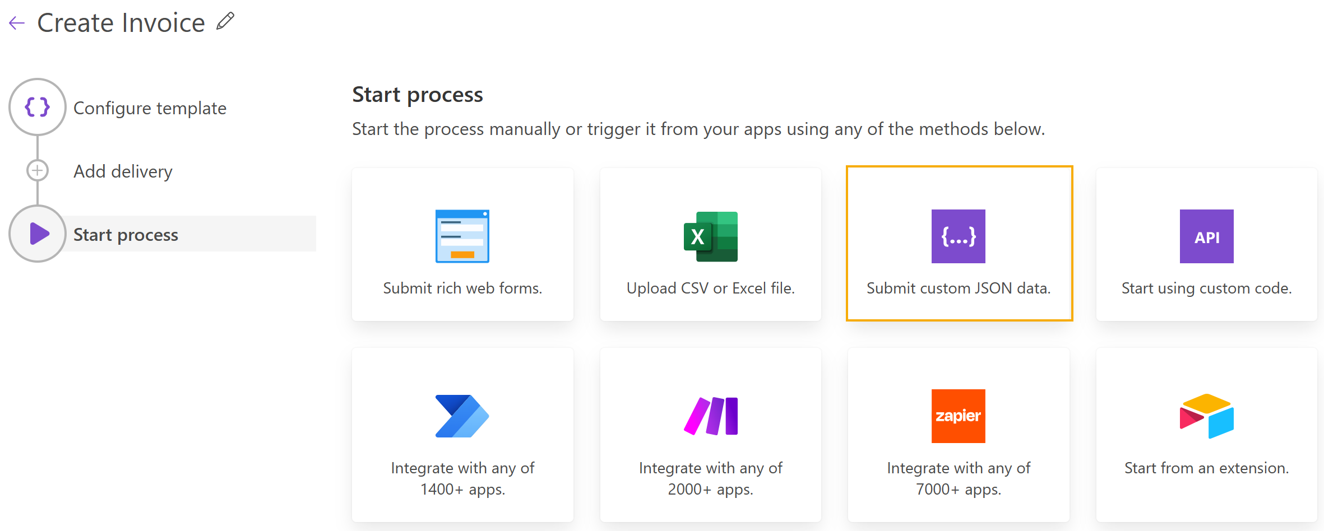The image size is (1324, 531).
Task: Click the back arrow next to Create Invoice
Action: (x=17, y=23)
